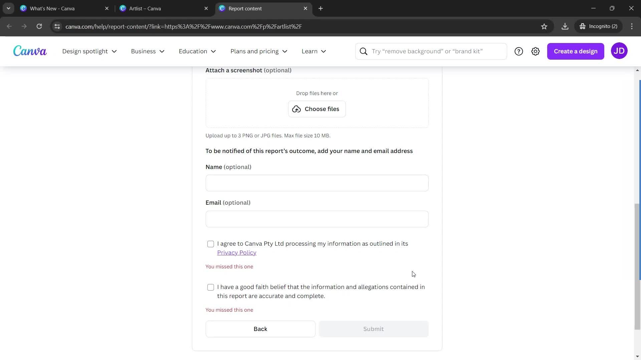Open a new browser tab
Screen dimensions: 641x360
(320, 8)
